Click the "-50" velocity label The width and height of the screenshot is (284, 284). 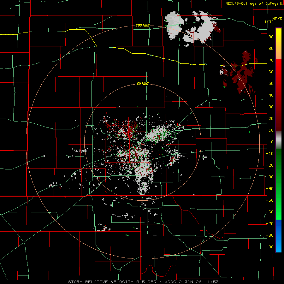point(270,200)
